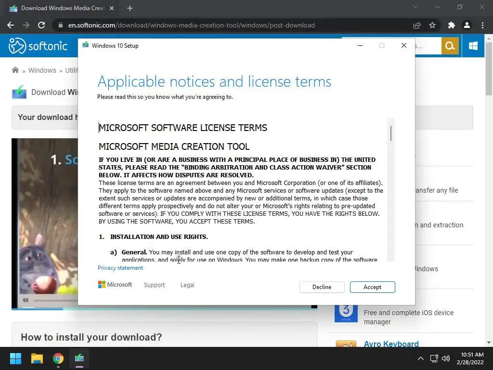Screen dimensions: 493x370
Task: Click the Softonic logo
Action: pyautogui.click(x=38, y=46)
